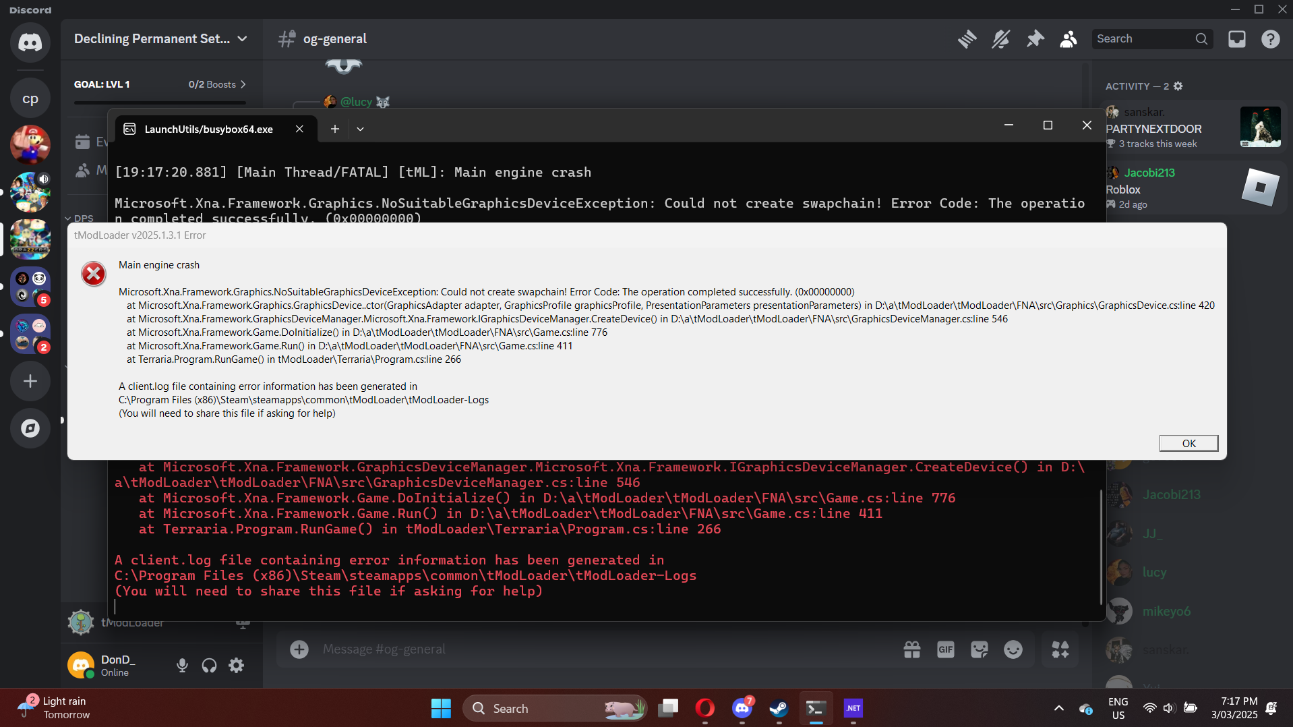Open activity settings gear icon

pos(1178,86)
